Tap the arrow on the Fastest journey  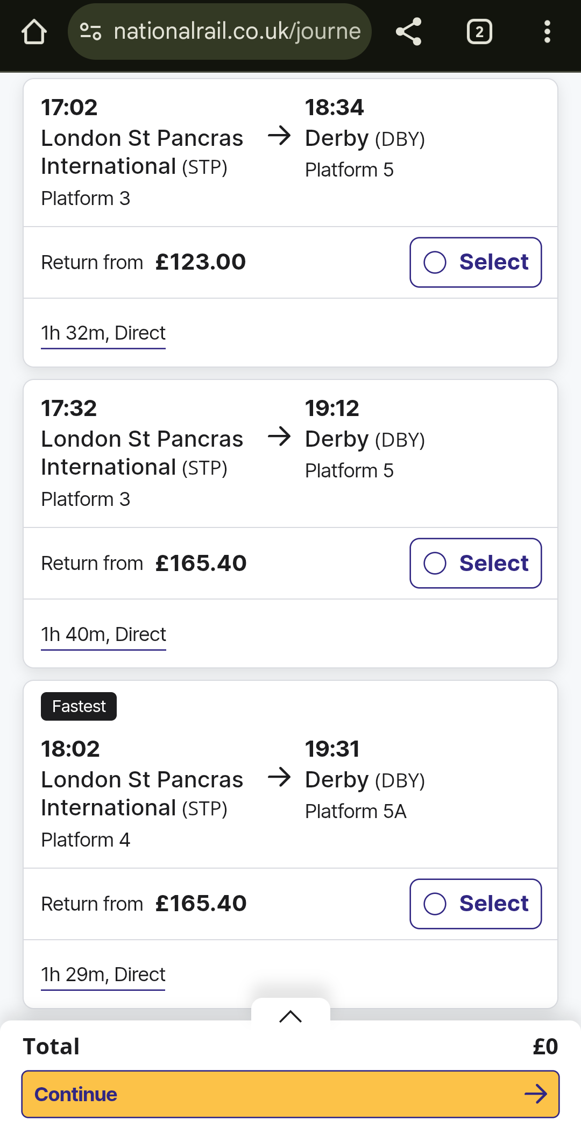tap(279, 777)
